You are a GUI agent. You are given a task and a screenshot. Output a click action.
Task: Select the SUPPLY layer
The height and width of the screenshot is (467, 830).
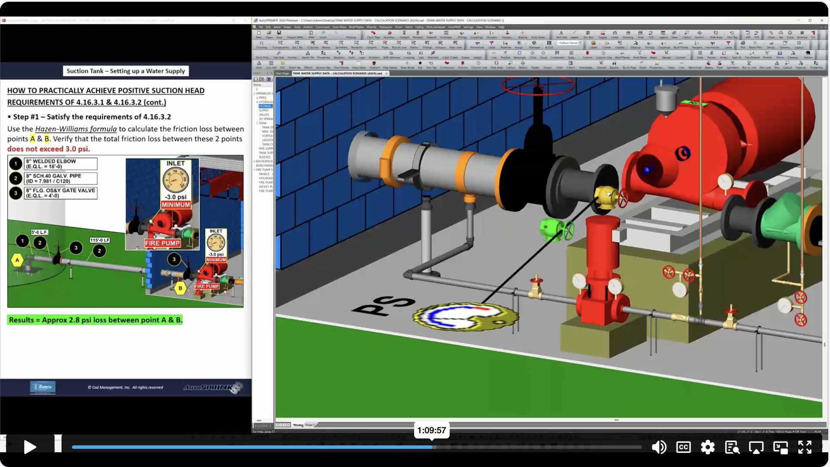point(264,111)
